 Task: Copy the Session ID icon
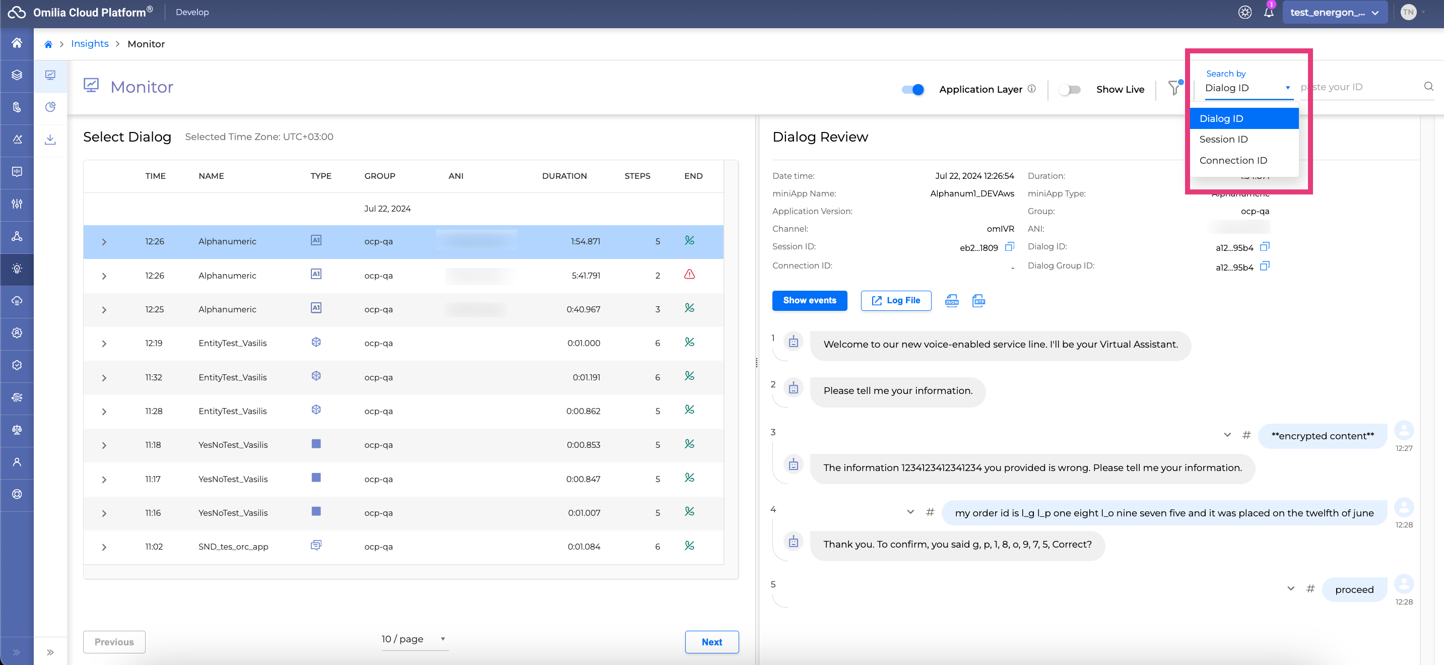[x=1010, y=247]
